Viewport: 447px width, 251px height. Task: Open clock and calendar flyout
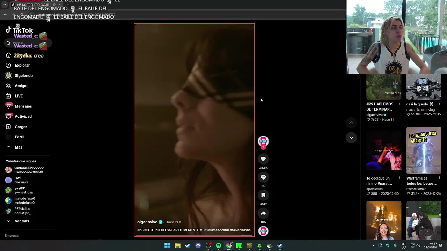tap(430, 245)
